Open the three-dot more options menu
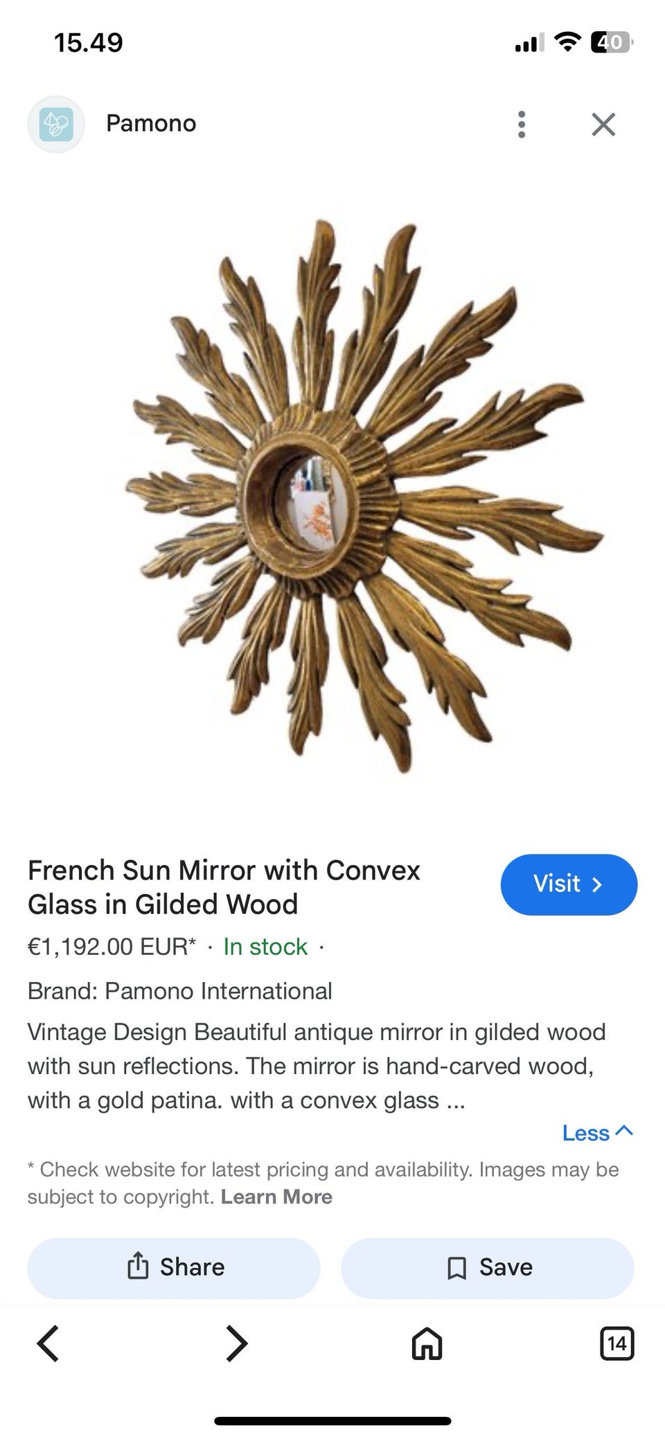 522,125
